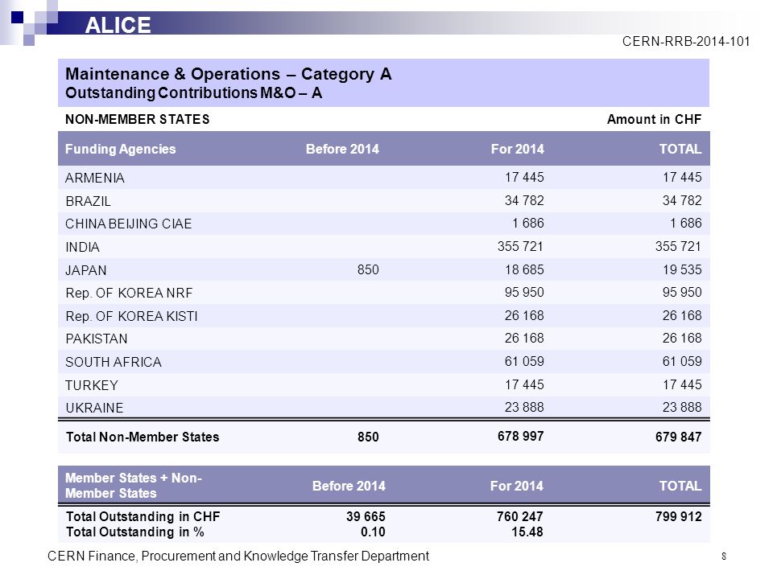773x579 pixels.
Task: Click the CHINA BEIJING CIAE row
Action: point(384,224)
